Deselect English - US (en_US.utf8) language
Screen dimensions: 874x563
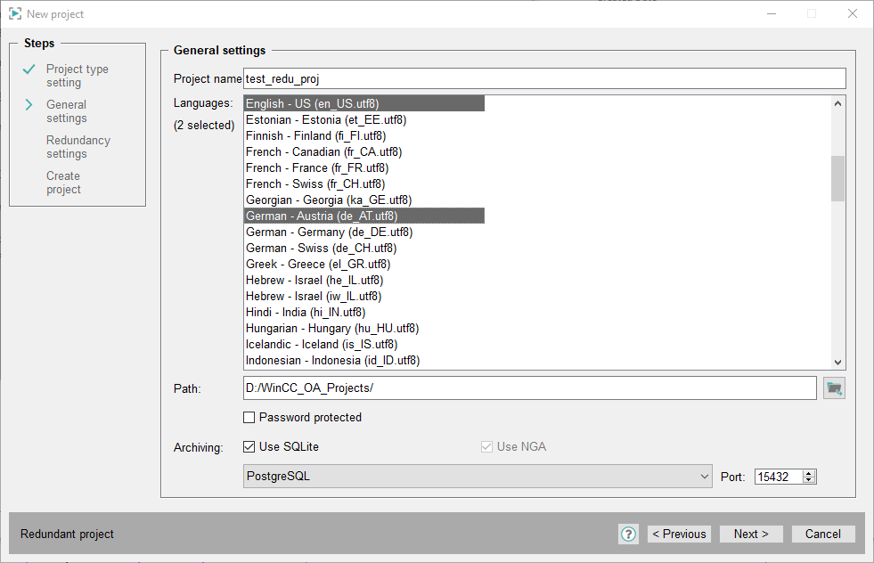(x=312, y=104)
